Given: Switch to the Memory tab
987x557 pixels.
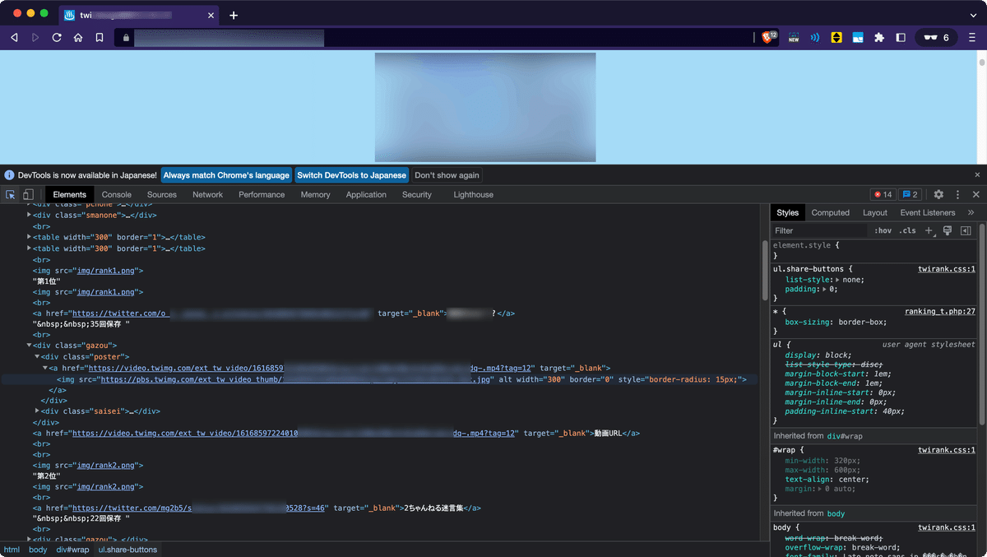Looking at the screenshot, I should (316, 195).
